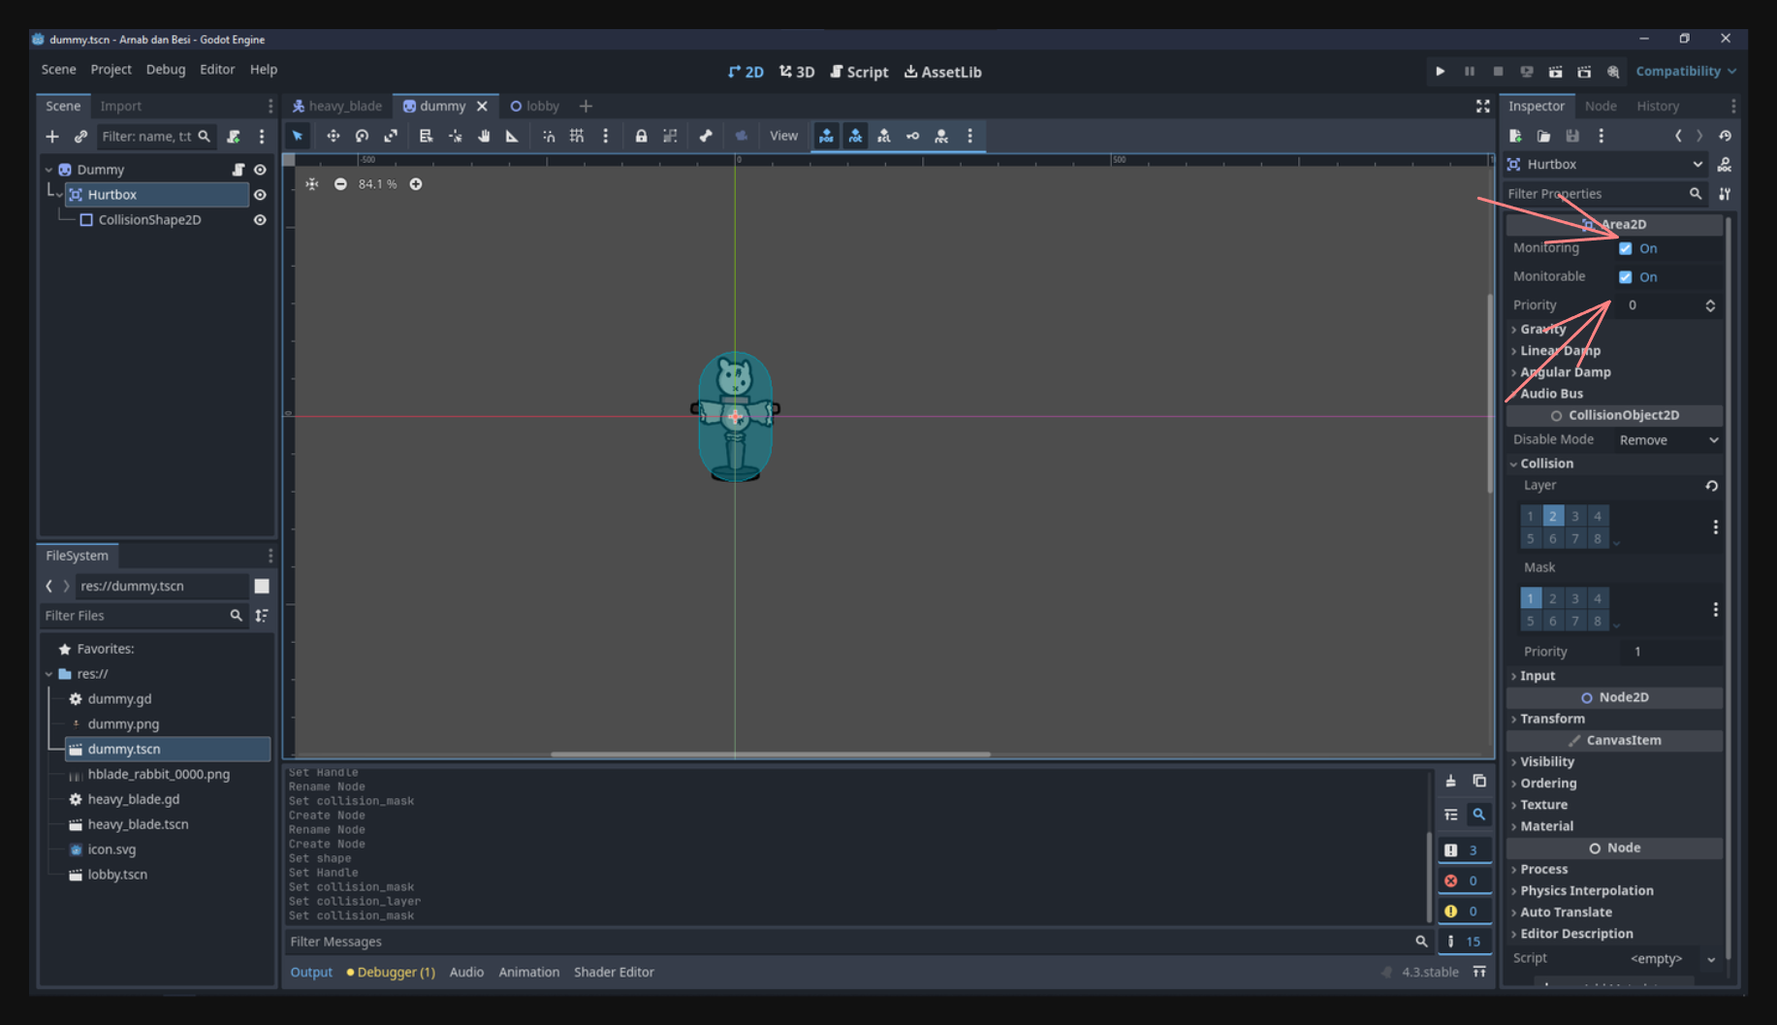Switch to the Node dock tab
Screen dimensions: 1777x1025
[x=1600, y=106]
